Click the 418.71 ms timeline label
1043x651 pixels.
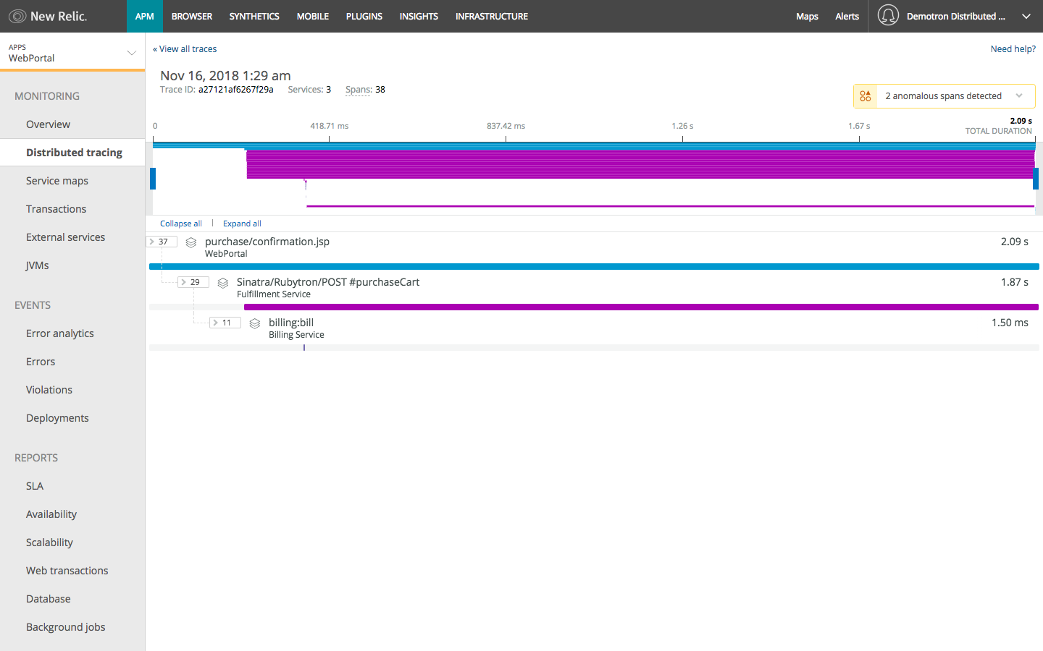click(x=330, y=126)
